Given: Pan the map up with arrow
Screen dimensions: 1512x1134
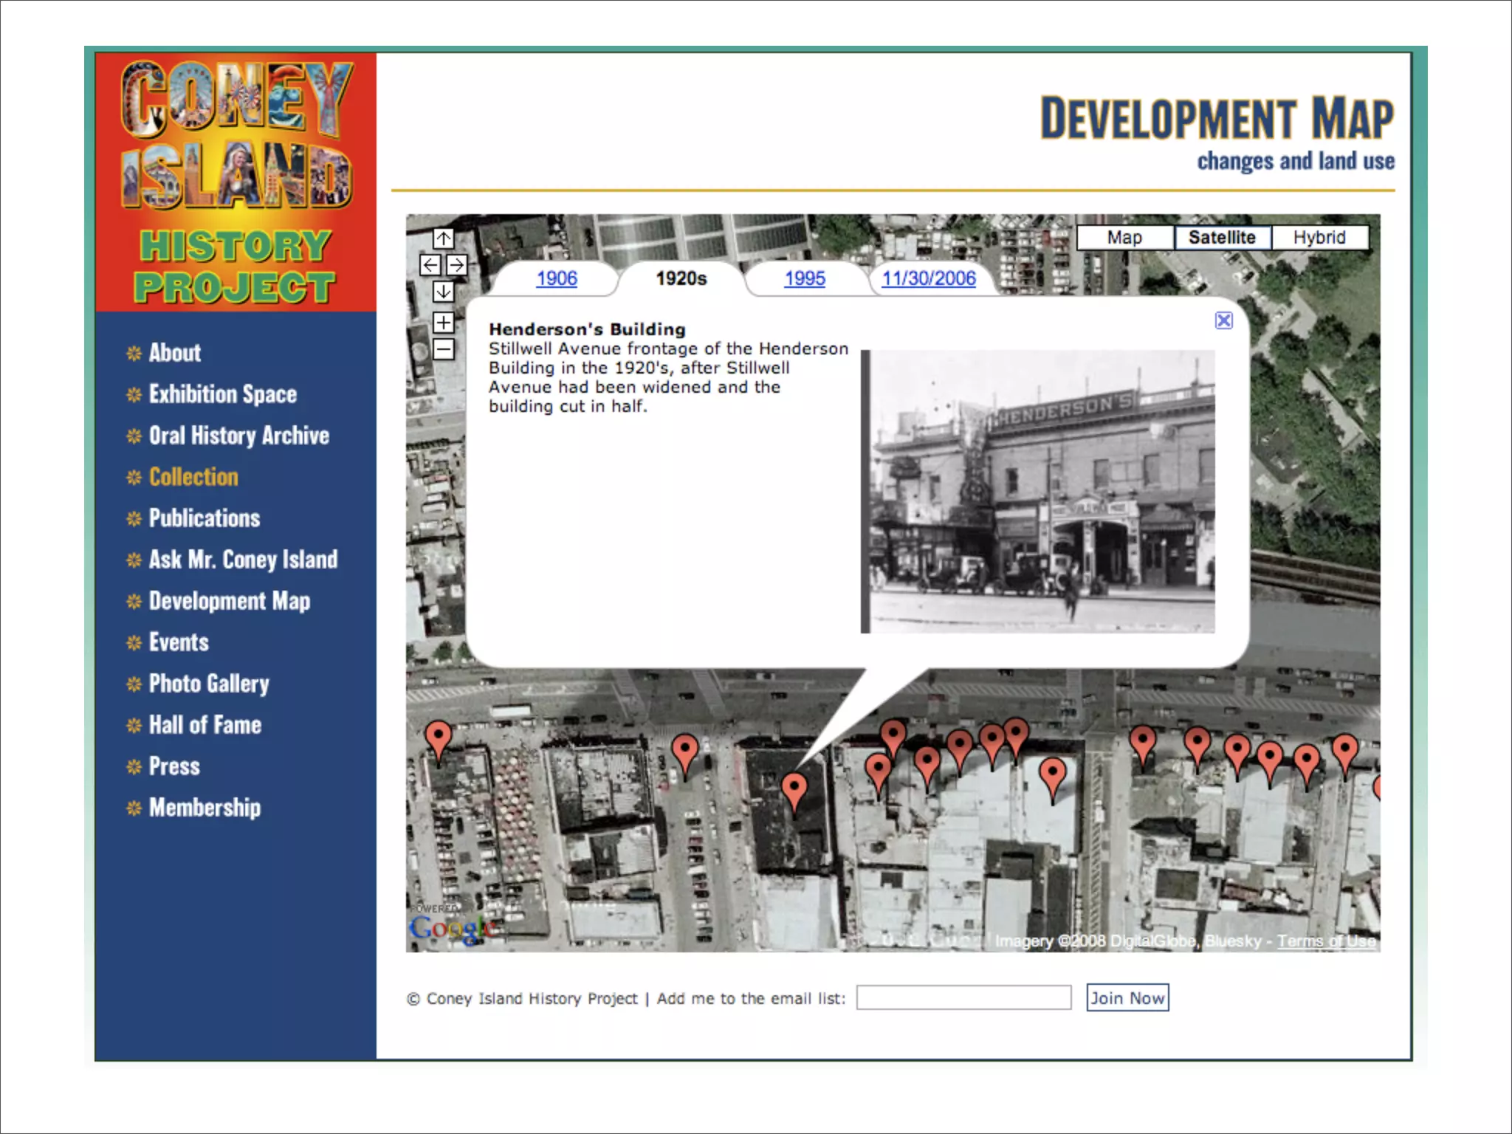Looking at the screenshot, I should (443, 238).
